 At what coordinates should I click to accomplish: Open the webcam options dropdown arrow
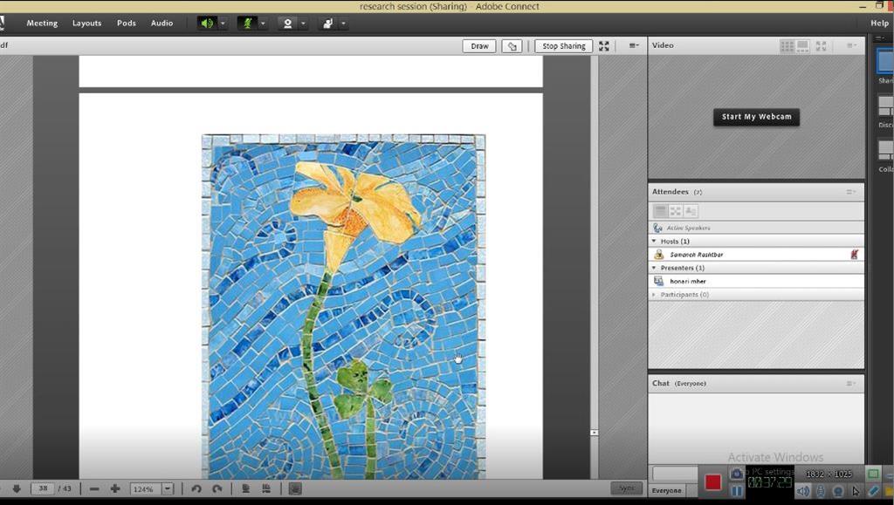(303, 24)
